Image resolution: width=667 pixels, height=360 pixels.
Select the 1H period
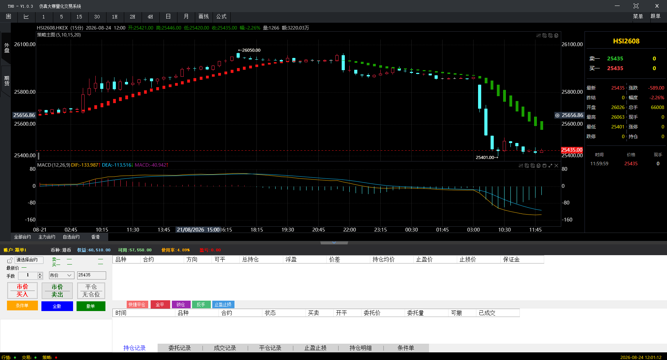coord(115,17)
